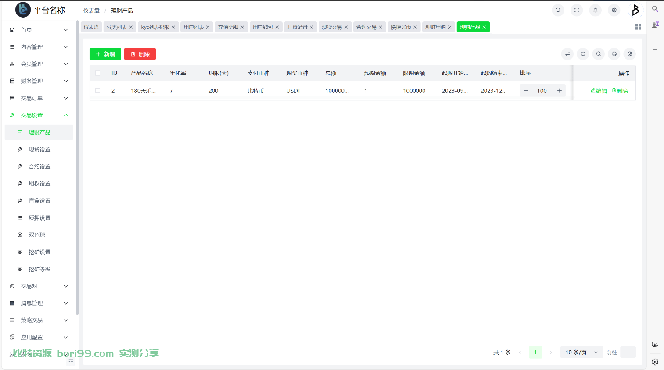The height and width of the screenshot is (370, 664).
Task: Toggle fullscreen mode icon in header
Action: pyautogui.click(x=577, y=10)
